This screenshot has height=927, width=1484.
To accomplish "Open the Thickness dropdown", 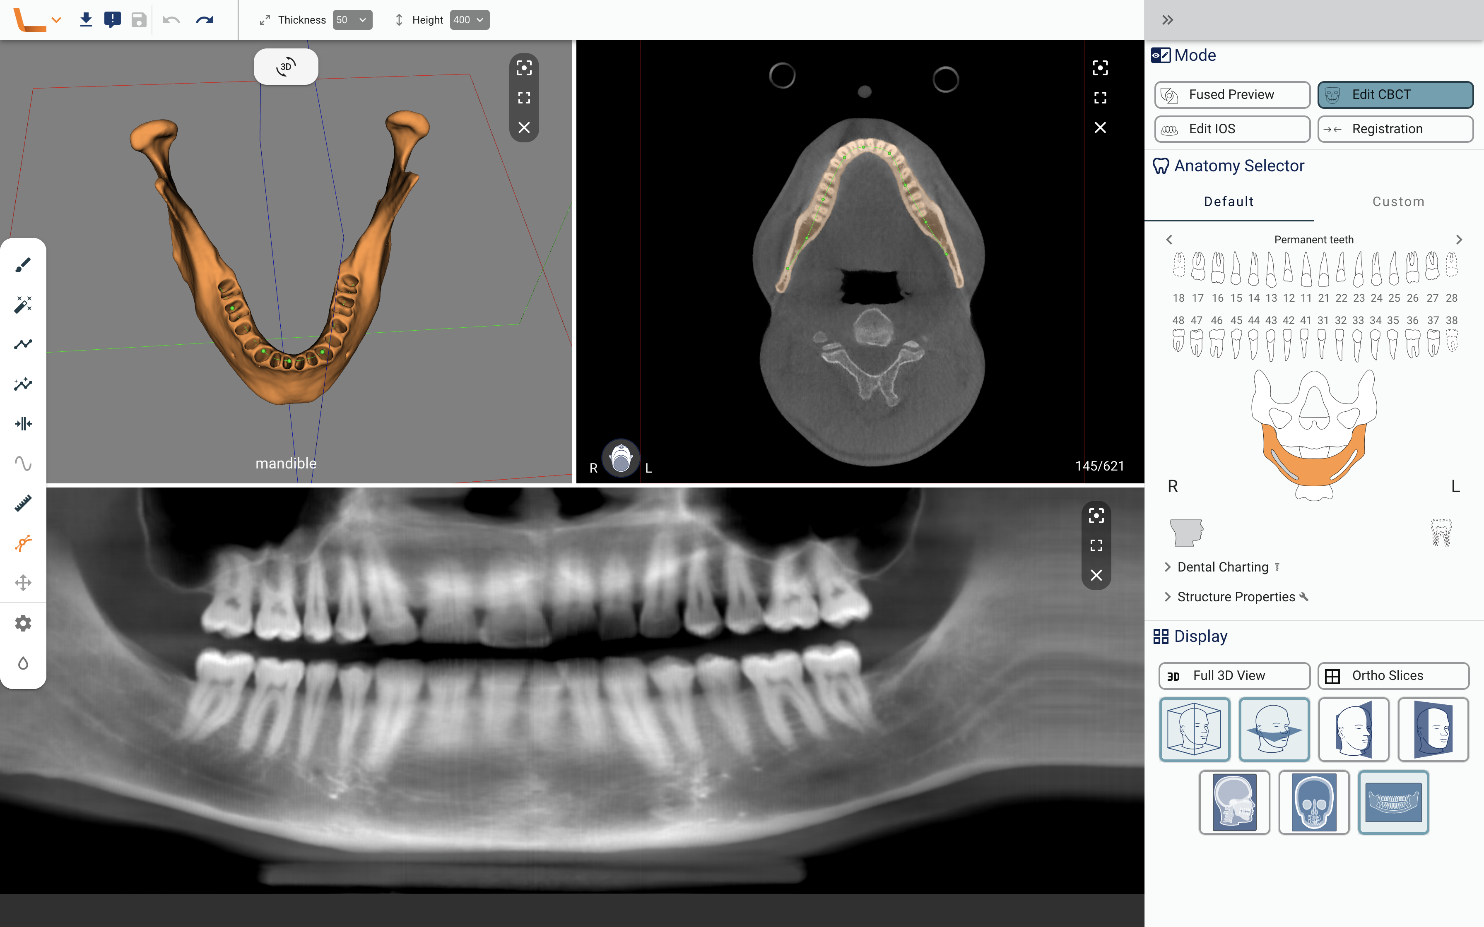I will (x=353, y=19).
